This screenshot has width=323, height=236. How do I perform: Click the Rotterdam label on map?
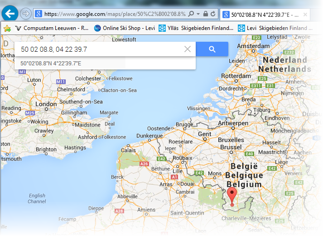tap(236, 76)
